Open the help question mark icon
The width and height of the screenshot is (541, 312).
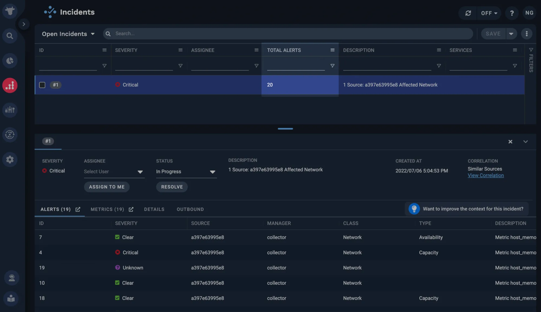pyautogui.click(x=512, y=13)
